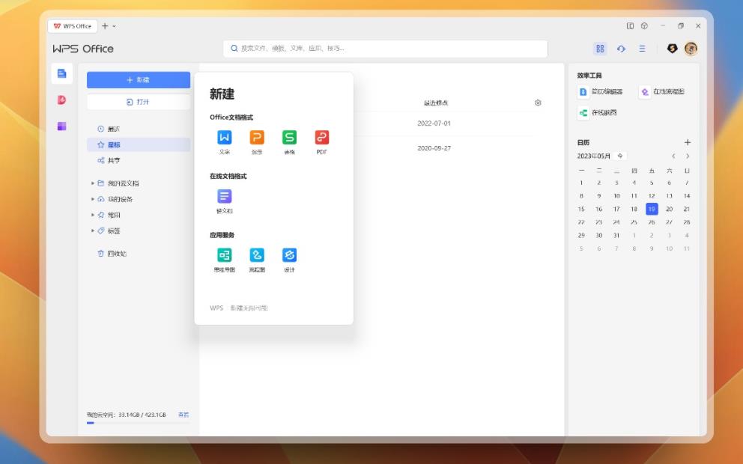
Task: Click the 2023年05月 calendar month label
Action: click(594, 156)
